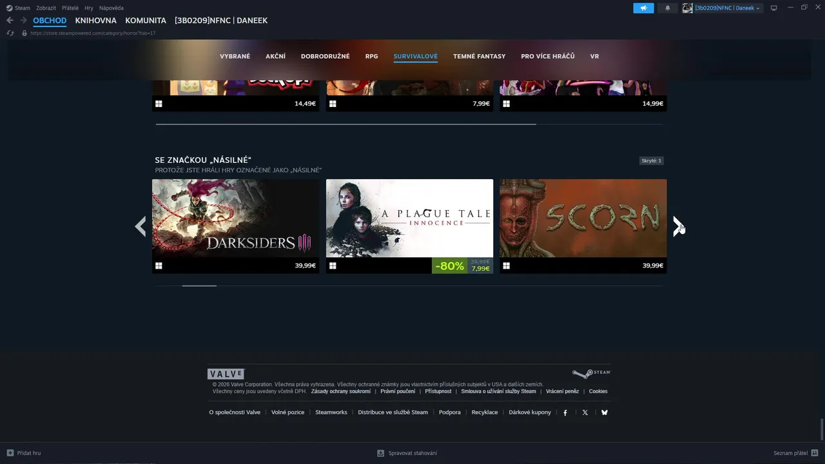The image size is (825, 464).
Task: Show next games with right carousel arrow
Action: tap(678, 226)
